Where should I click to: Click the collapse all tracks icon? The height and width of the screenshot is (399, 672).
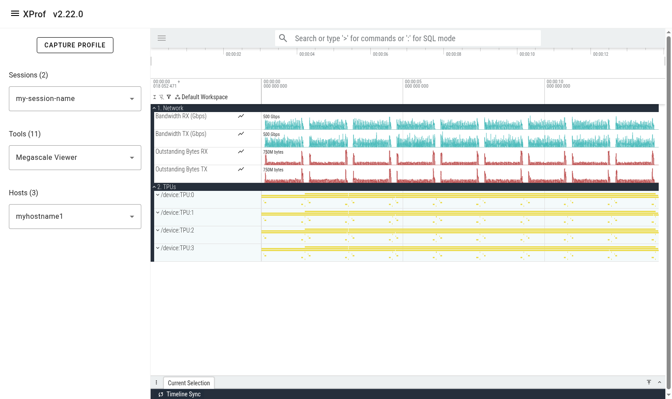pos(155,97)
